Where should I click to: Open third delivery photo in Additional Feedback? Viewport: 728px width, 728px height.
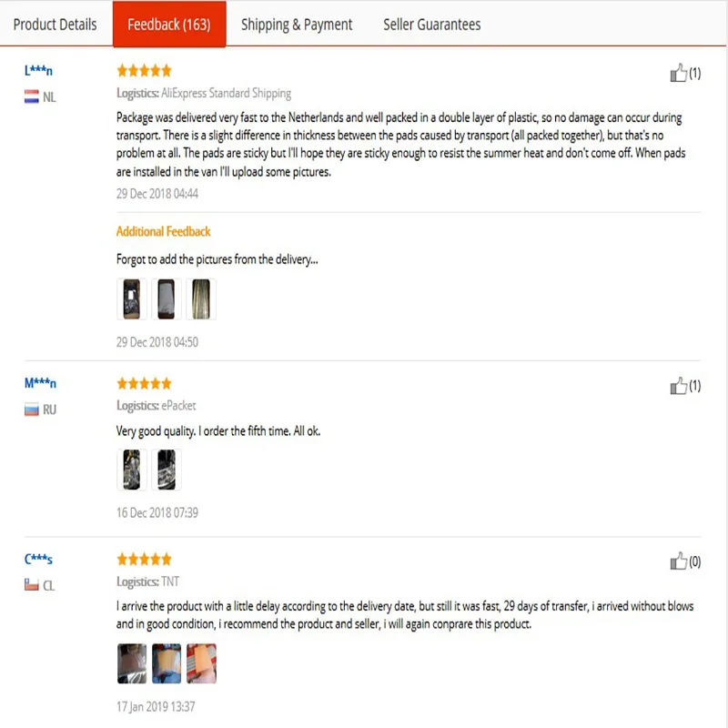point(200,298)
